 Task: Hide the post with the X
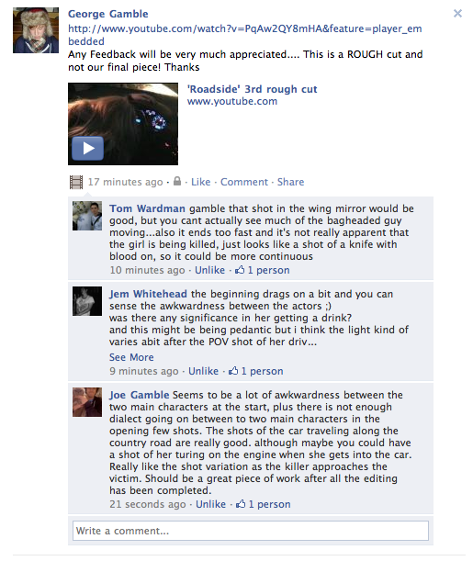coord(457,14)
